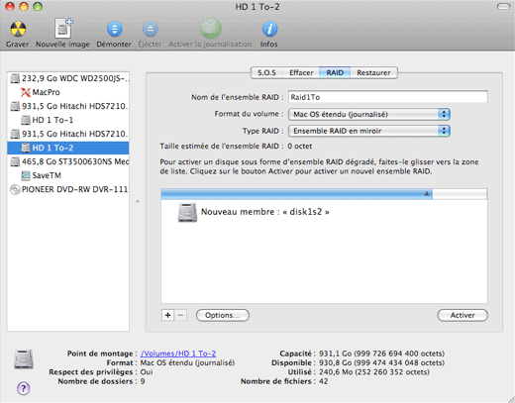Switch to the Effacer tab
The width and height of the screenshot is (515, 403).
[x=301, y=72]
